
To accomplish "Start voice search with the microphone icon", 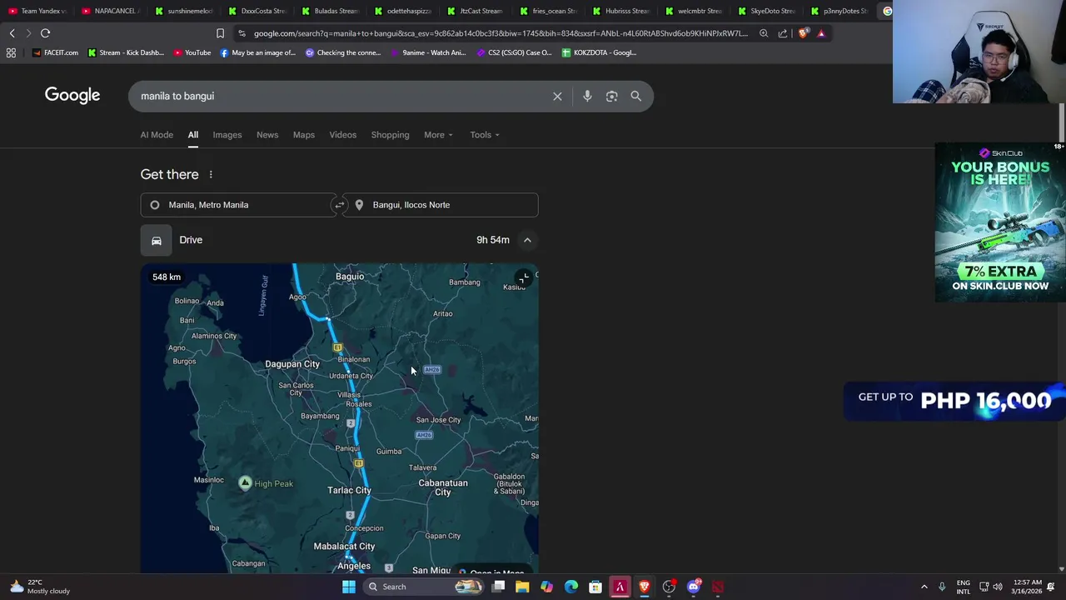I will pyautogui.click(x=587, y=96).
